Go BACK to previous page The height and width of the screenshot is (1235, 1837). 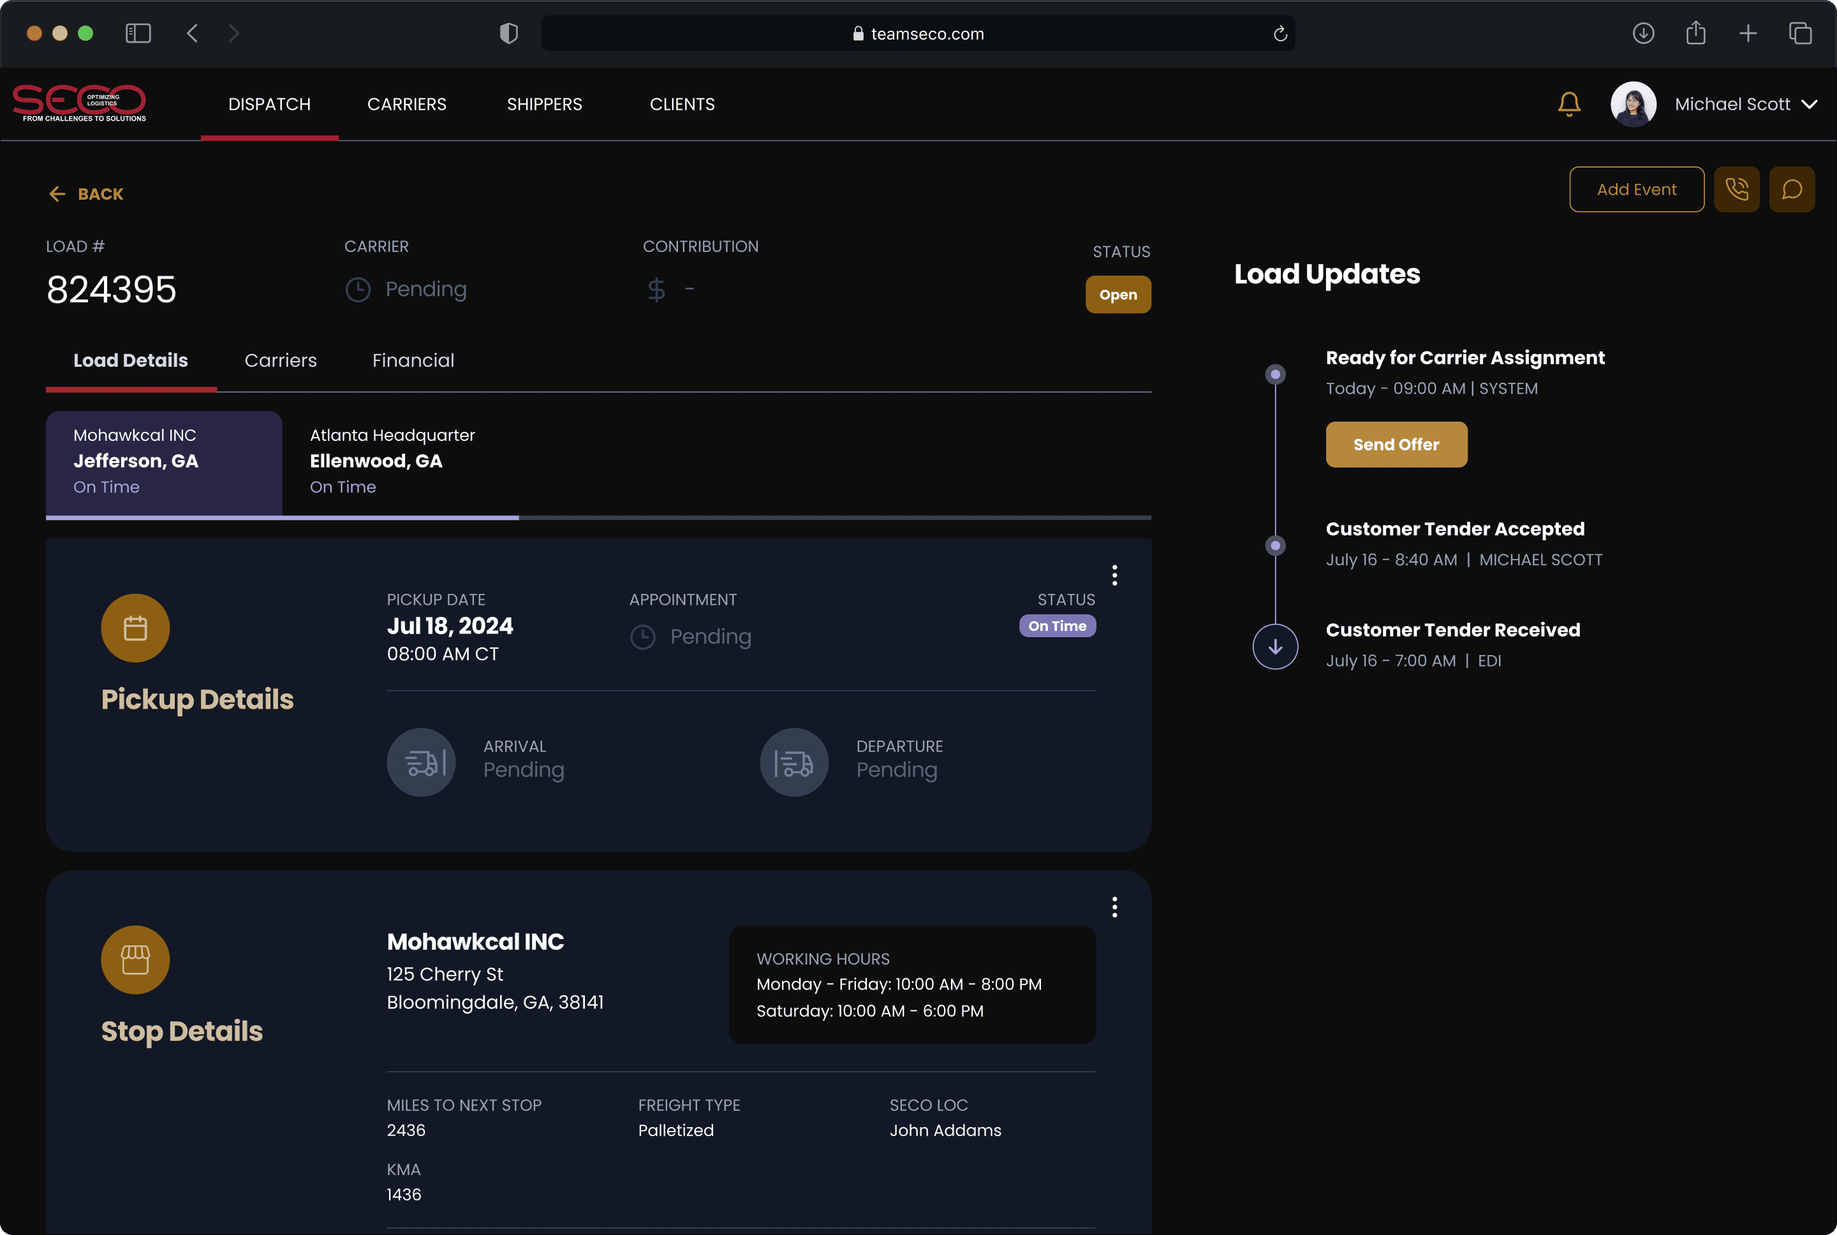pyautogui.click(x=87, y=194)
